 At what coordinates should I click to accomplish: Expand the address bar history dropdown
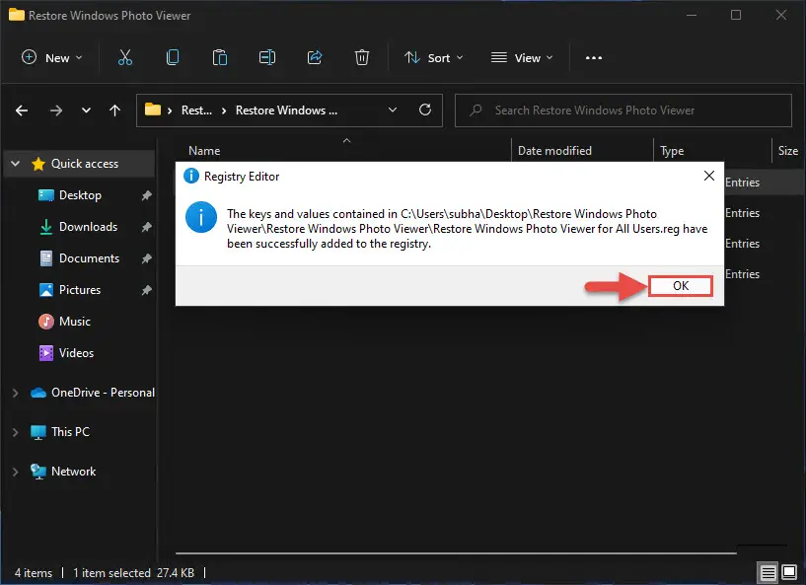coord(393,110)
